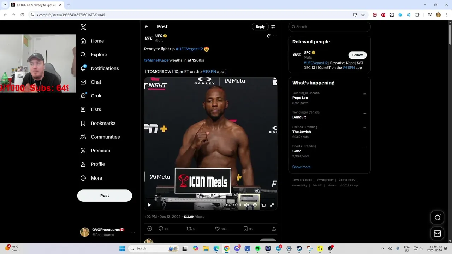
Task: Open Privacy Policy footer link
Action: coord(325,180)
